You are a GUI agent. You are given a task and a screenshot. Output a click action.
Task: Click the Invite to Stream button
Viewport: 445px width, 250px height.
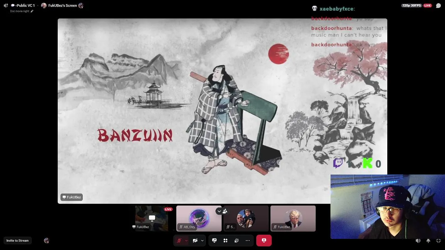pyautogui.click(x=17, y=241)
